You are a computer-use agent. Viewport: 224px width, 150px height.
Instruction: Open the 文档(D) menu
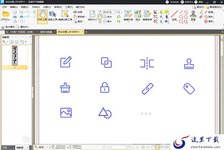(36, 7)
